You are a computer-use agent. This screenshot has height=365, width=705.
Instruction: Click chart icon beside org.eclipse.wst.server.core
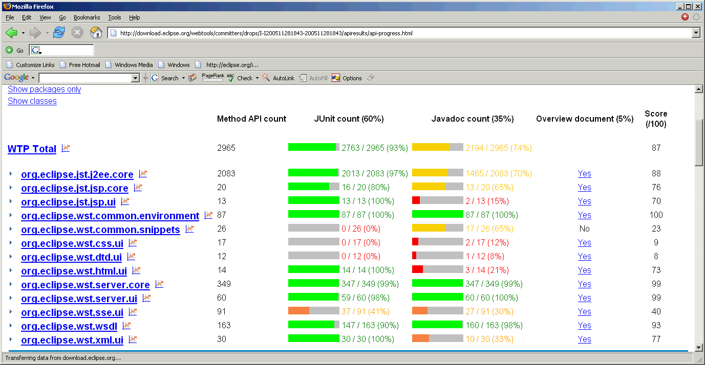159,284
